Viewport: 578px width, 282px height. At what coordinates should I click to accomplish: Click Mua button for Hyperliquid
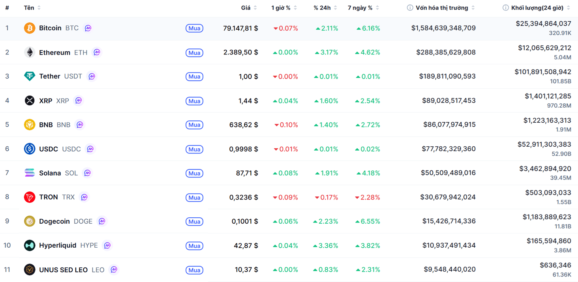click(x=194, y=246)
